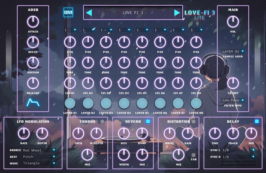Open the Low Pass filter type dropdown
The width and height of the screenshot is (266, 173).
[x=233, y=100]
